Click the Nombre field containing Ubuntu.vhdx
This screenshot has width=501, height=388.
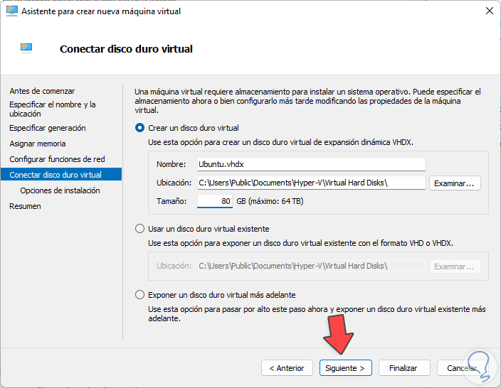coord(310,164)
